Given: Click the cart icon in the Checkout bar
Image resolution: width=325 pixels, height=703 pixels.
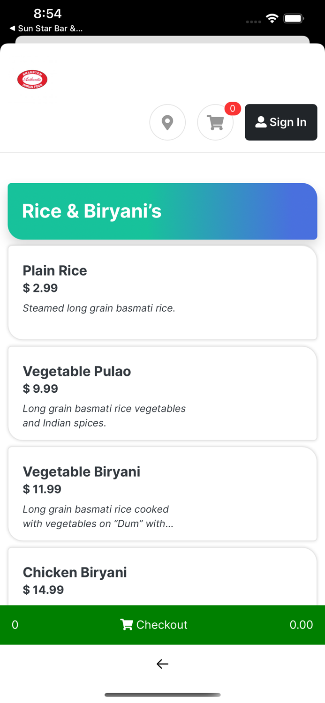Looking at the screenshot, I should 126,624.
